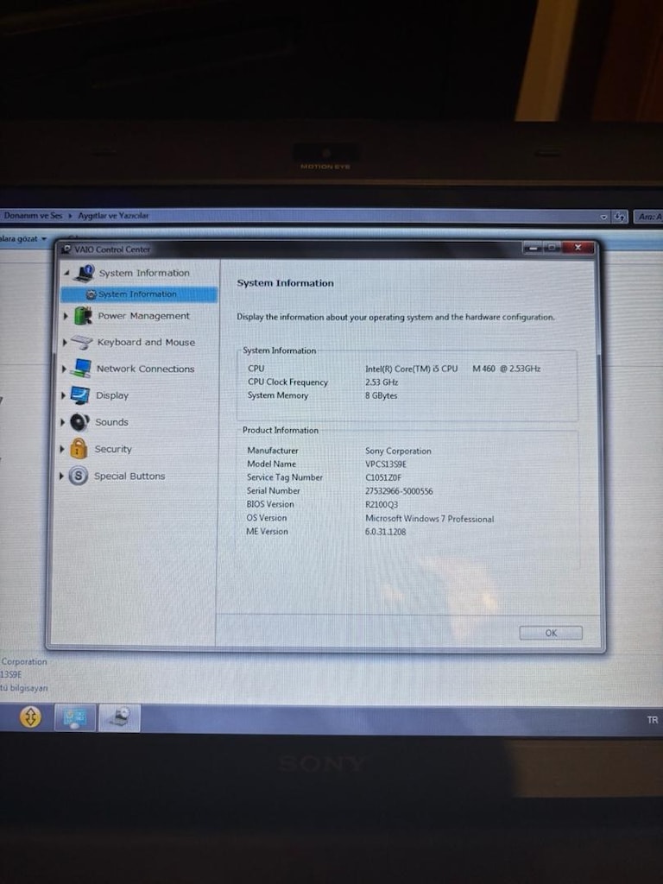Click the Sony Corporation manufacturer value
Viewport: 663px width, 884px height.
[x=398, y=451]
